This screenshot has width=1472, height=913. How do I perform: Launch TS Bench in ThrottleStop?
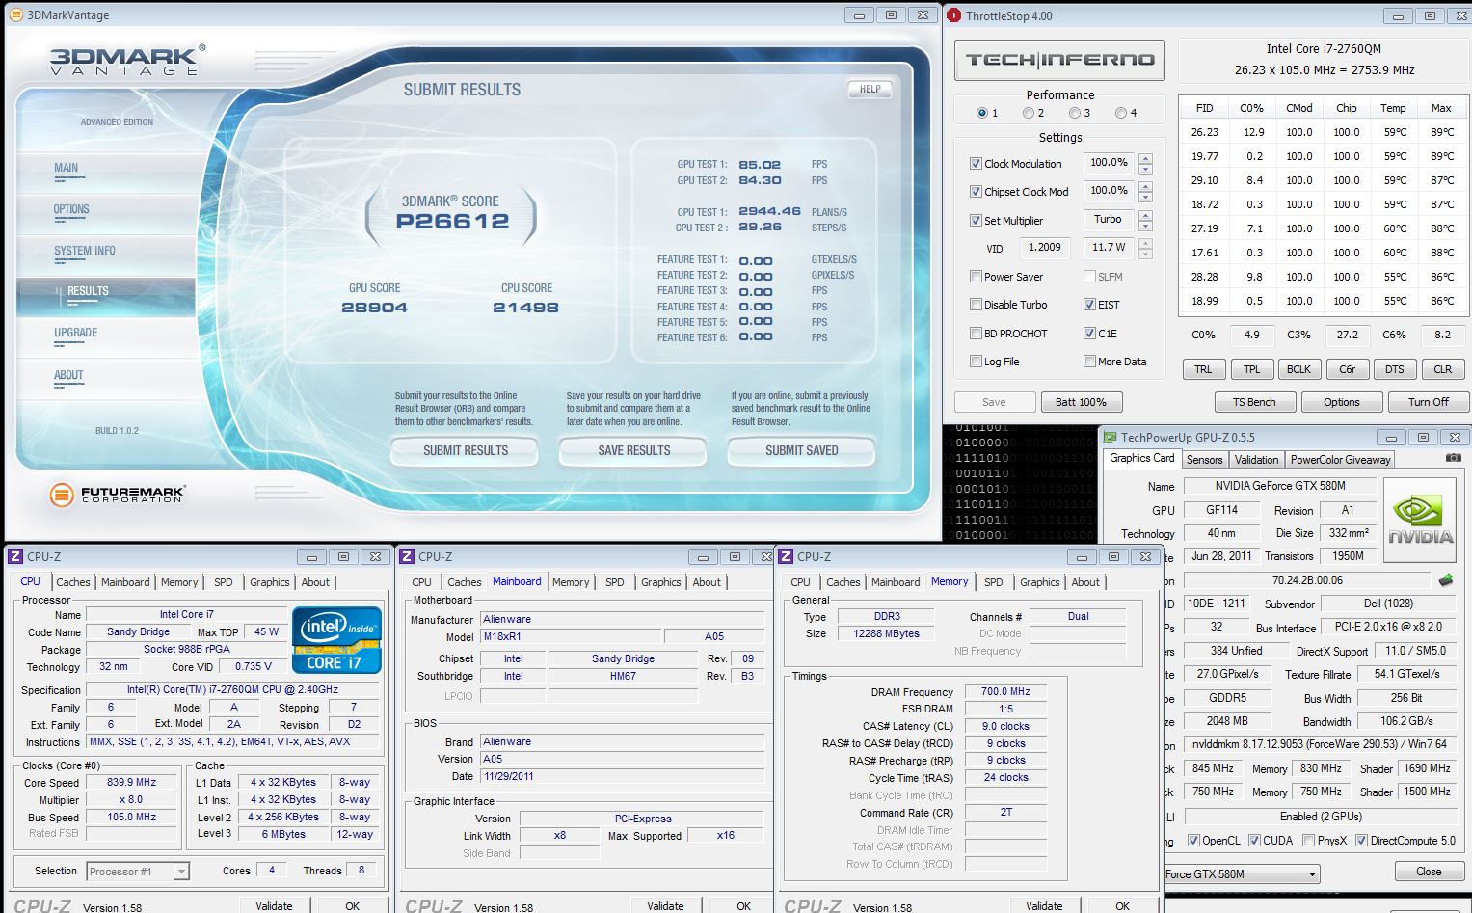(1253, 402)
